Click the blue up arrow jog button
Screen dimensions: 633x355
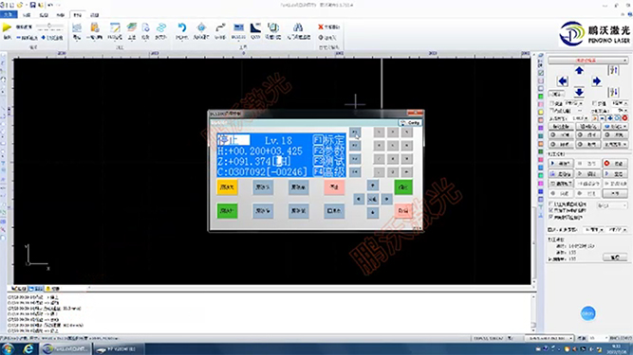click(x=579, y=71)
